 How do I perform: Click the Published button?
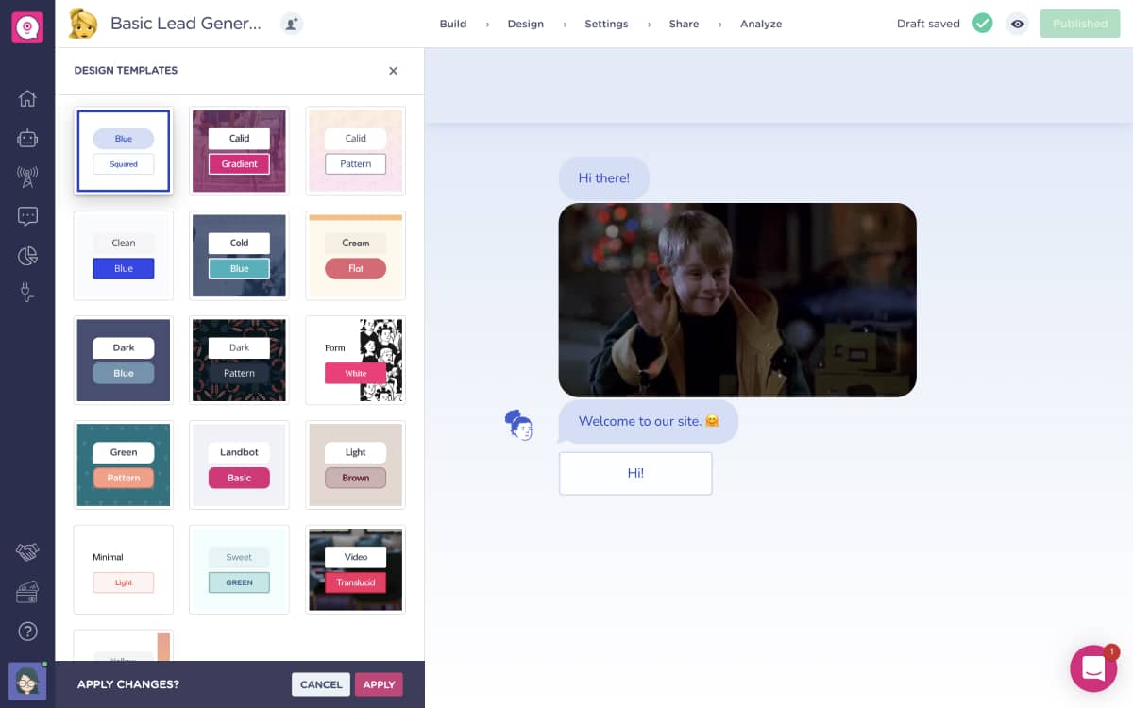(x=1079, y=24)
